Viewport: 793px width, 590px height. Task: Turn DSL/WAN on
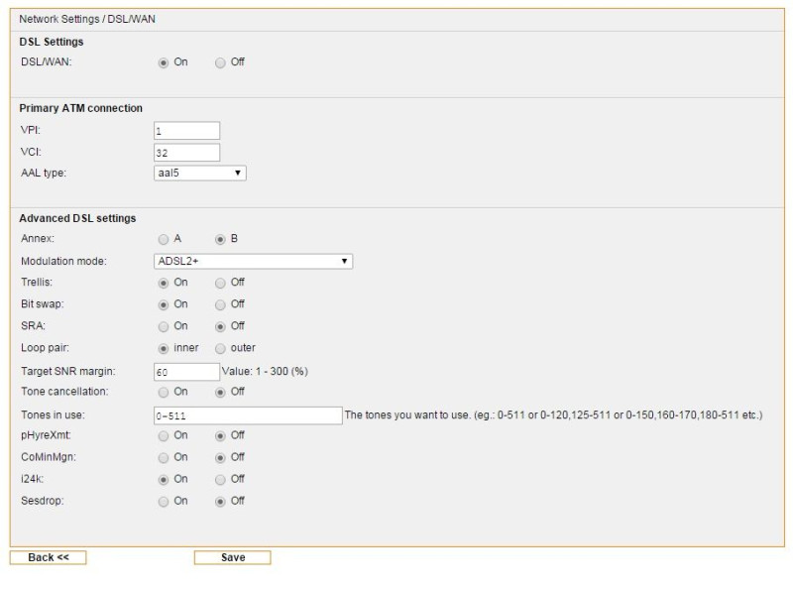click(x=163, y=62)
